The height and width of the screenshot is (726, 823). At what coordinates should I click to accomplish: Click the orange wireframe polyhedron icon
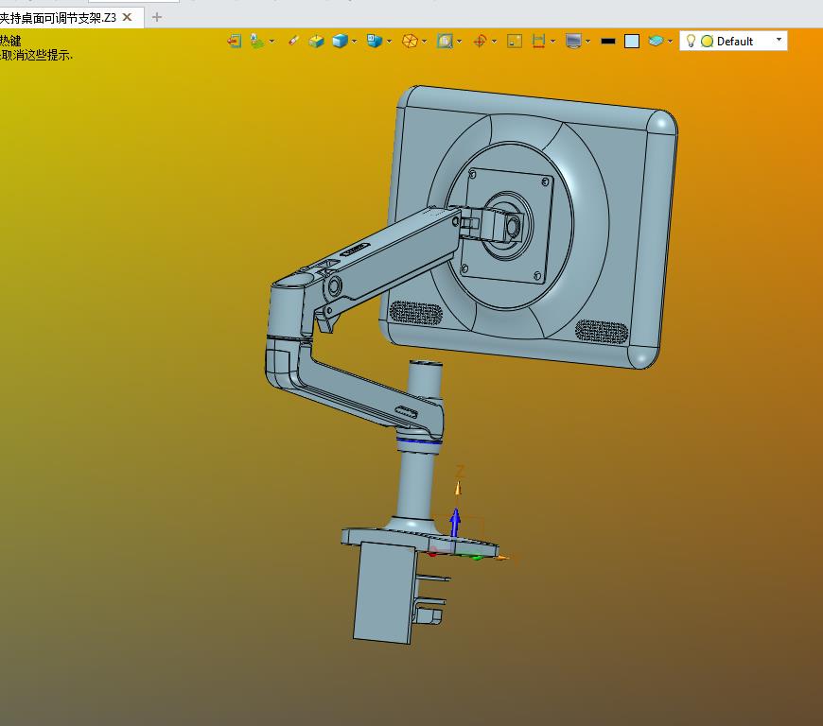(x=410, y=41)
